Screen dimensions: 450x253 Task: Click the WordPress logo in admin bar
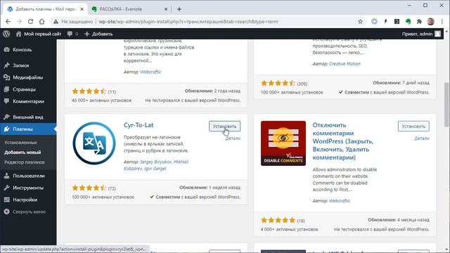coord(6,34)
